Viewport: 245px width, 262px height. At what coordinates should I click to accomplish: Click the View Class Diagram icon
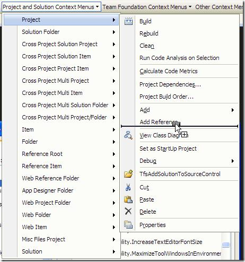click(128, 135)
